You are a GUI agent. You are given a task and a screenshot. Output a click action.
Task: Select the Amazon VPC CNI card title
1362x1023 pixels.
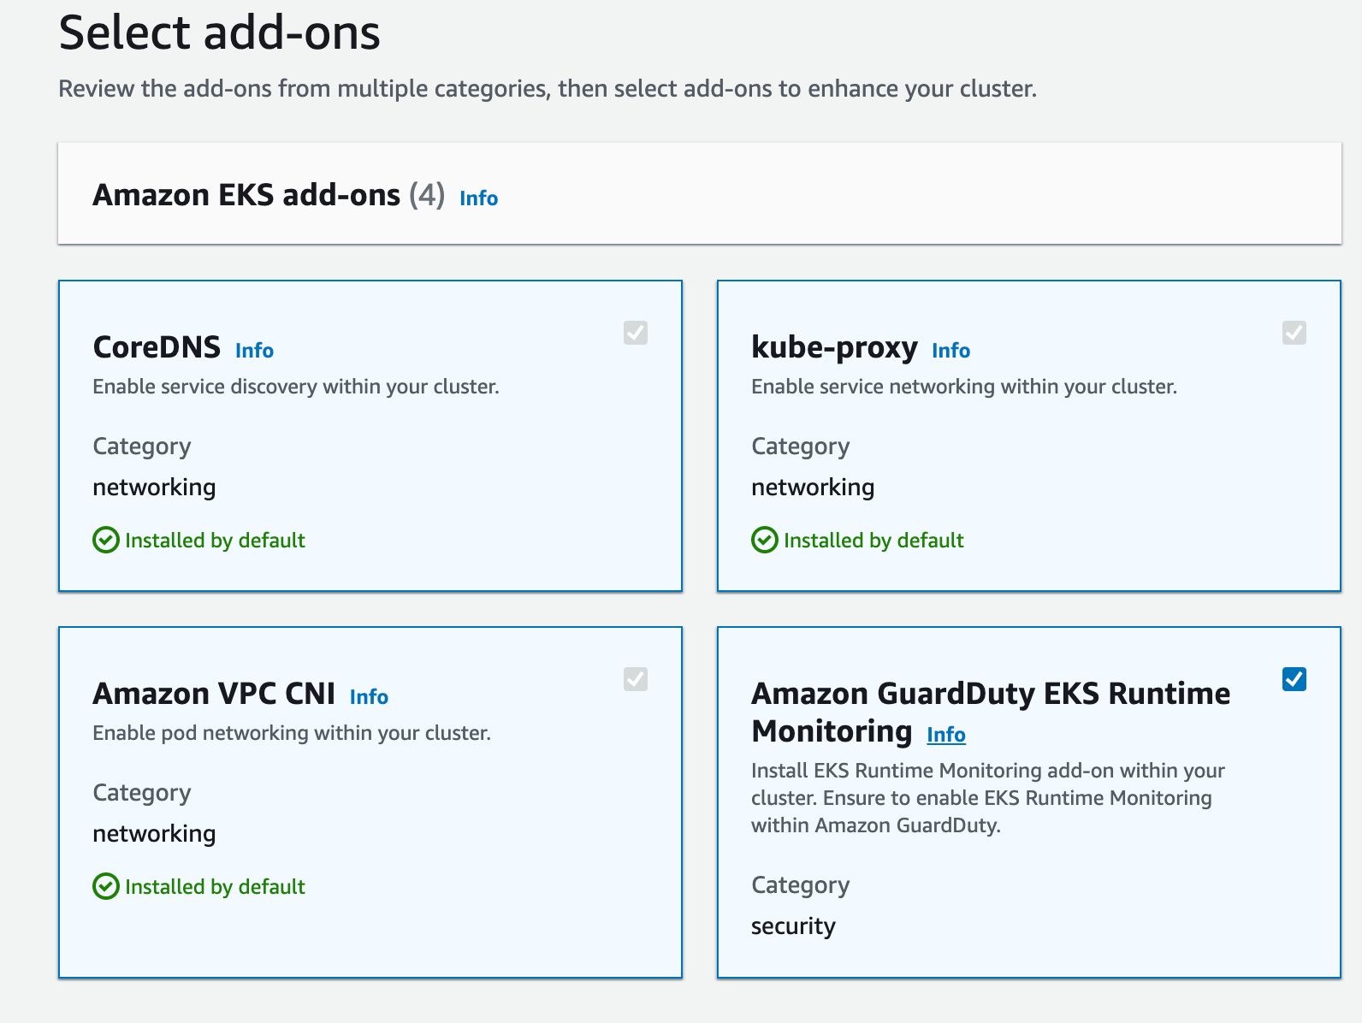214,694
